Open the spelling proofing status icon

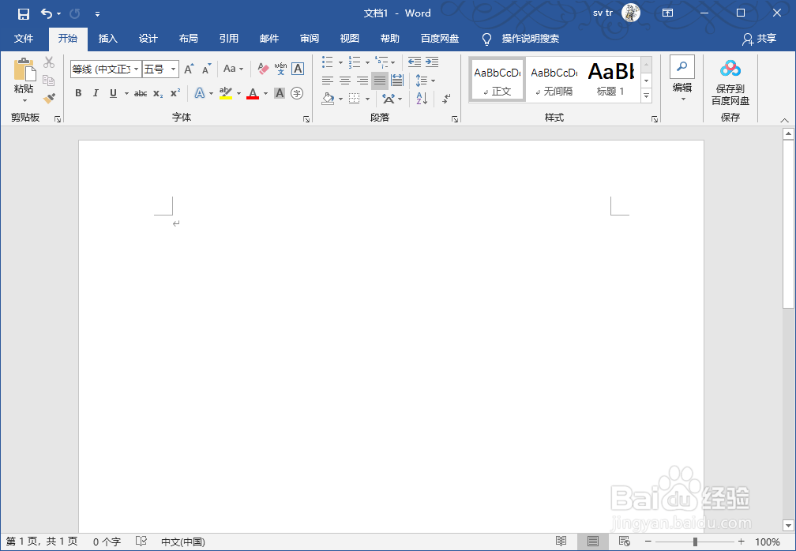[x=141, y=542]
